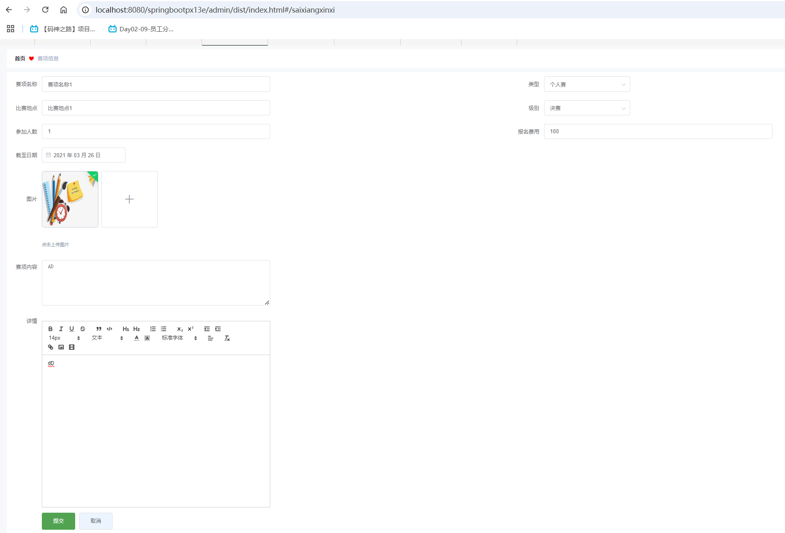785x533 pixels.
Task: Click the uploaded stationery image thumbnail
Action: pos(70,199)
